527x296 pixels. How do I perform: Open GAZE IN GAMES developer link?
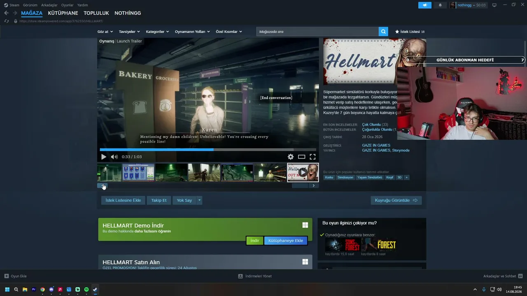pyautogui.click(x=376, y=146)
